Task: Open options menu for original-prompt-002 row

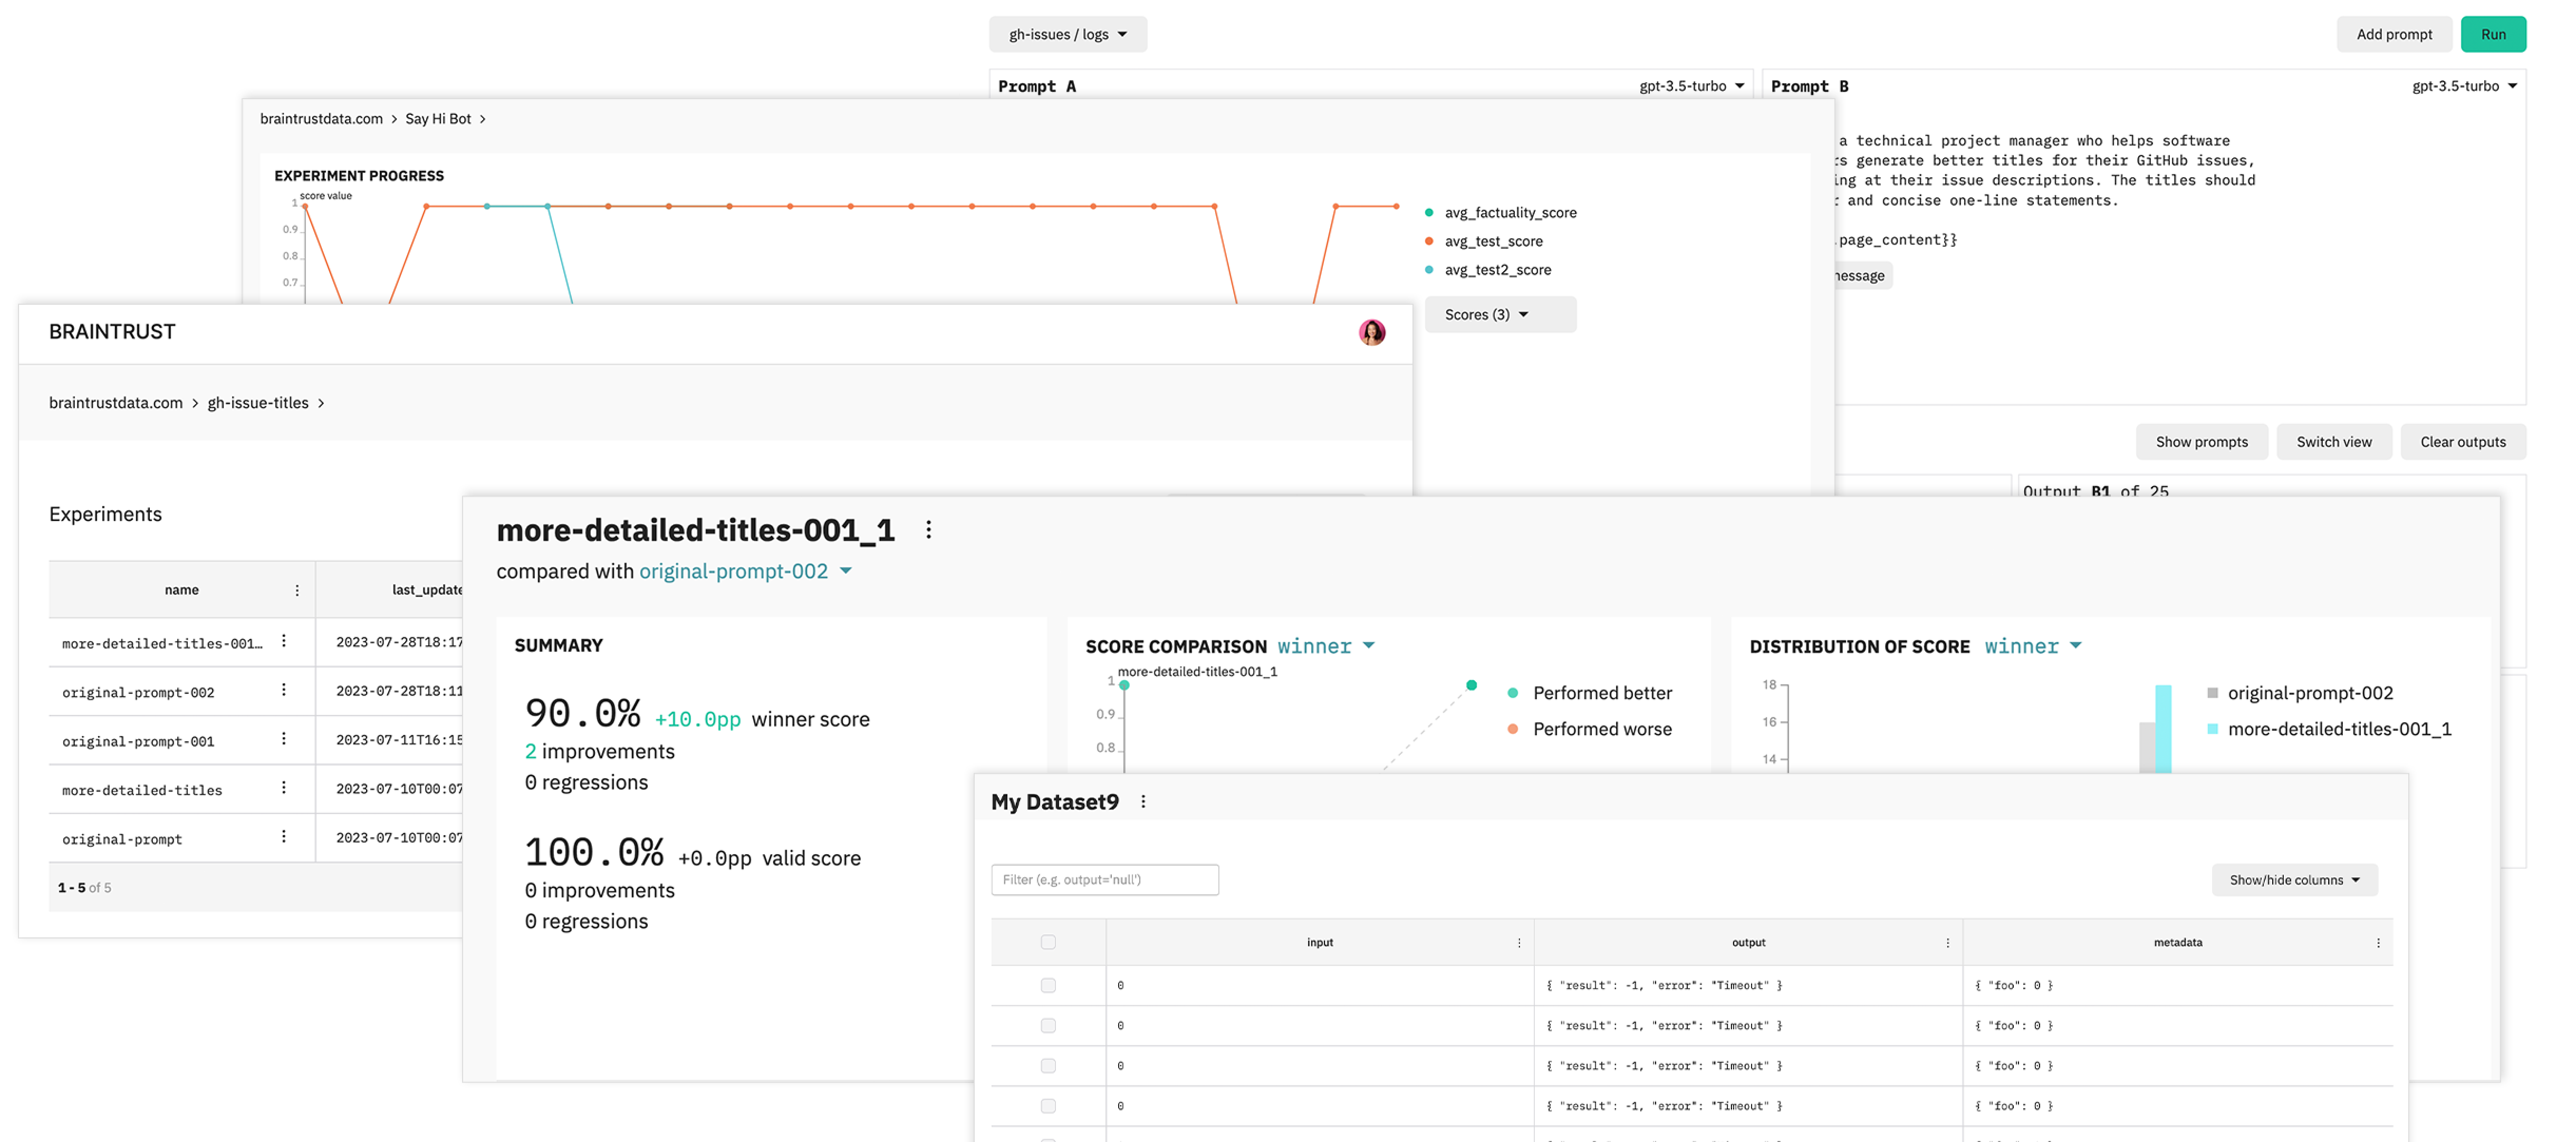Action: [x=284, y=690]
